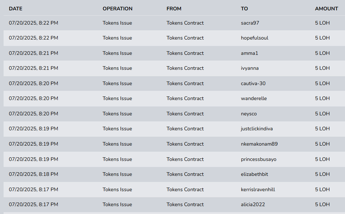Image resolution: width=345 pixels, height=214 pixels.
Task: Select the elizabethbit username
Action: tap(254, 175)
